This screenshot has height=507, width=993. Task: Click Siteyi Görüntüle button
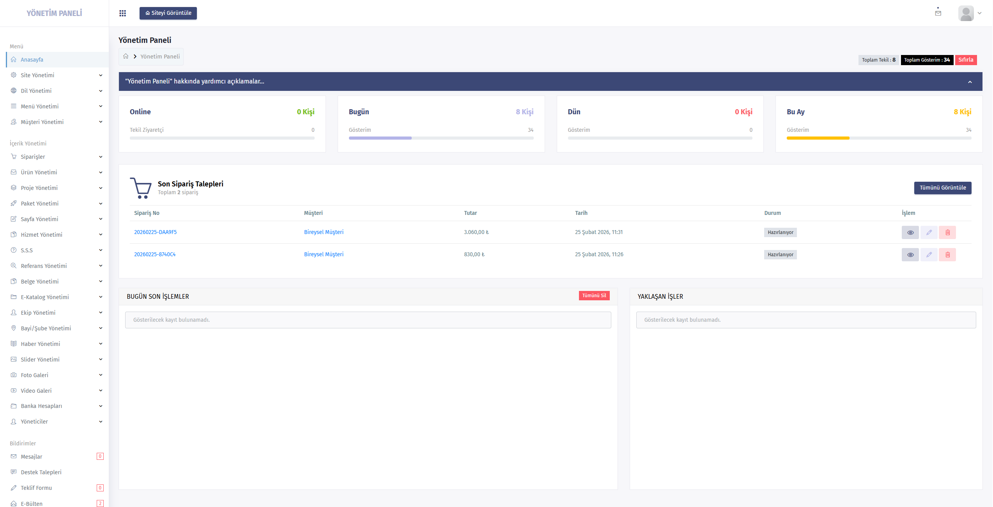coord(168,13)
